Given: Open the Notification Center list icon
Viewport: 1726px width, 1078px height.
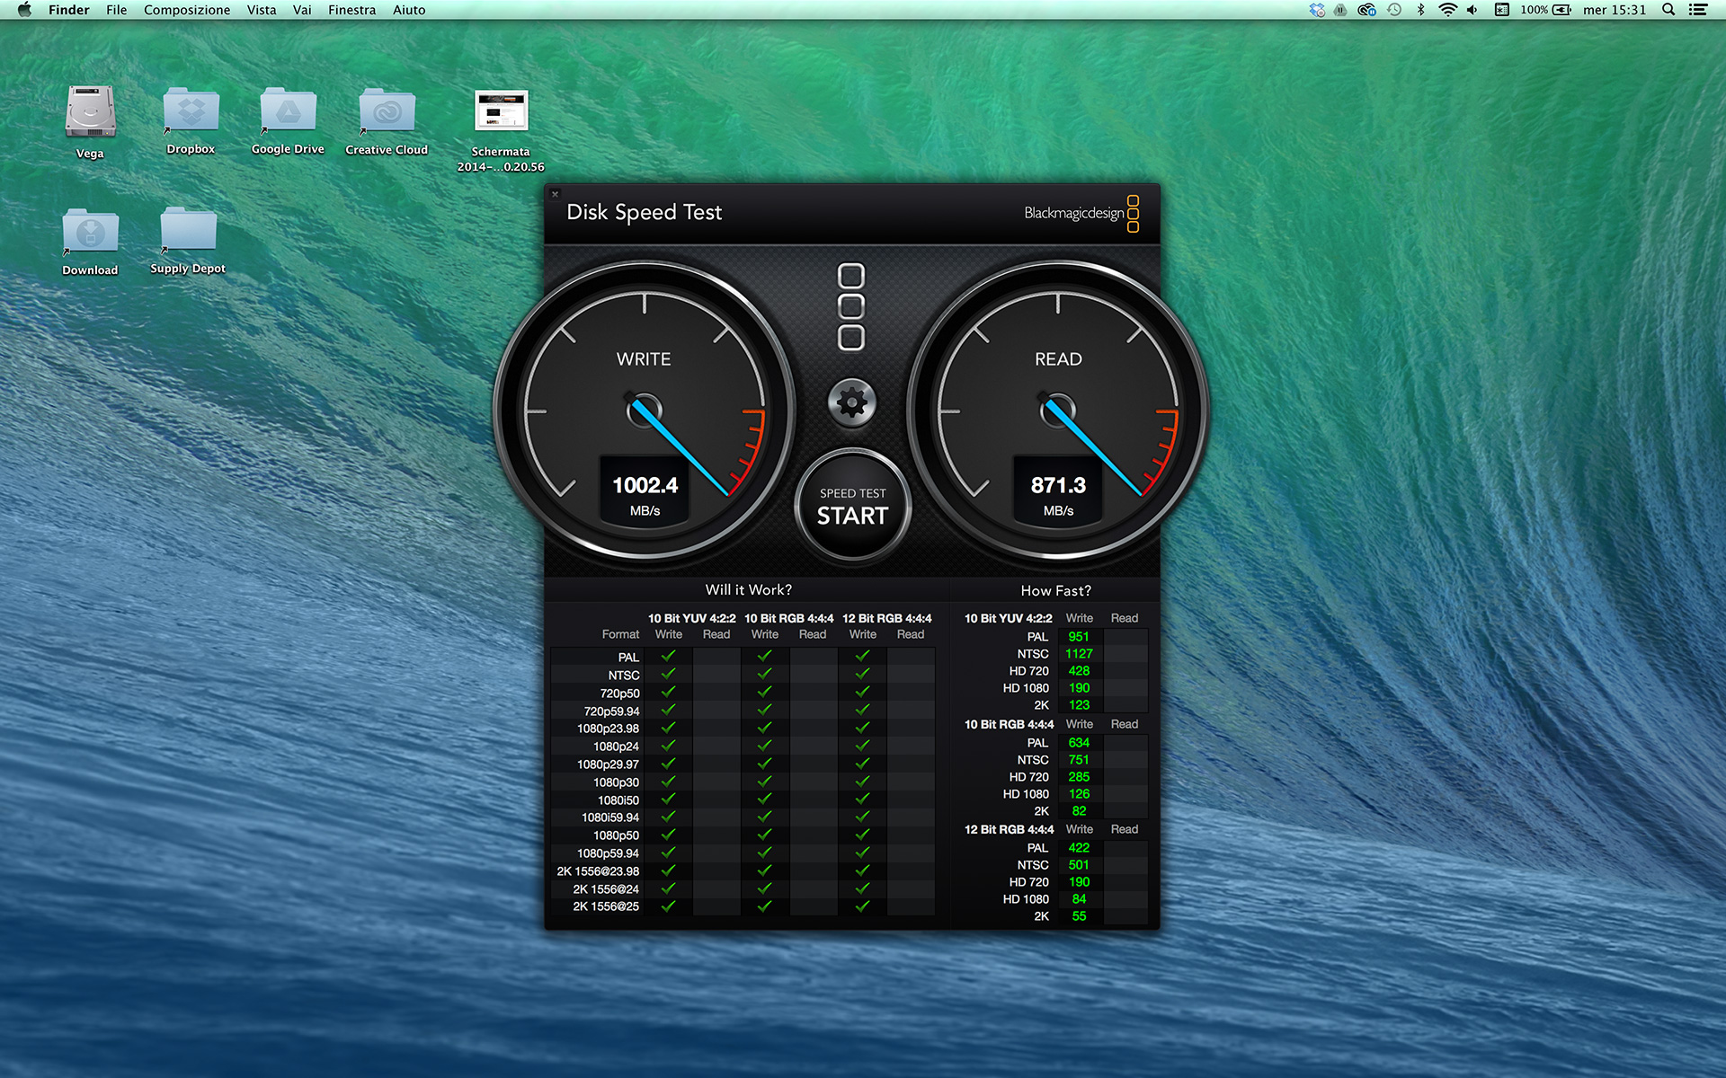Looking at the screenshot, I should 1698,10.
